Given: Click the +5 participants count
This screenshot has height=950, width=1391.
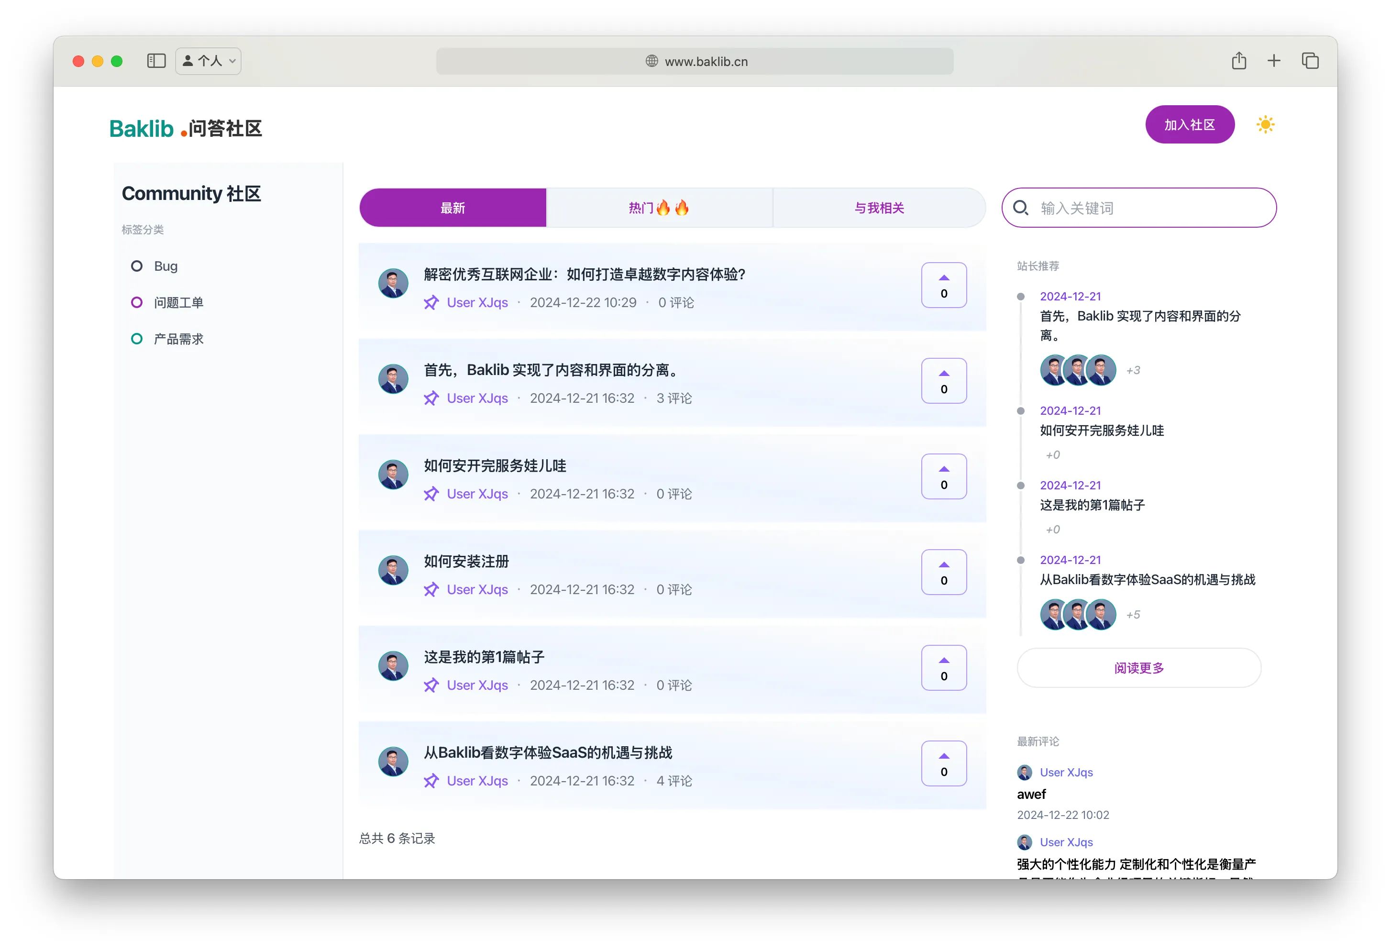Looking at the screenshot, I should [x=1133, y=615].
